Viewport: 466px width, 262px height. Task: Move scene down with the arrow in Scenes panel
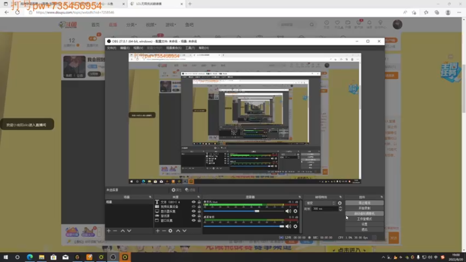click(x=129, y=231)
